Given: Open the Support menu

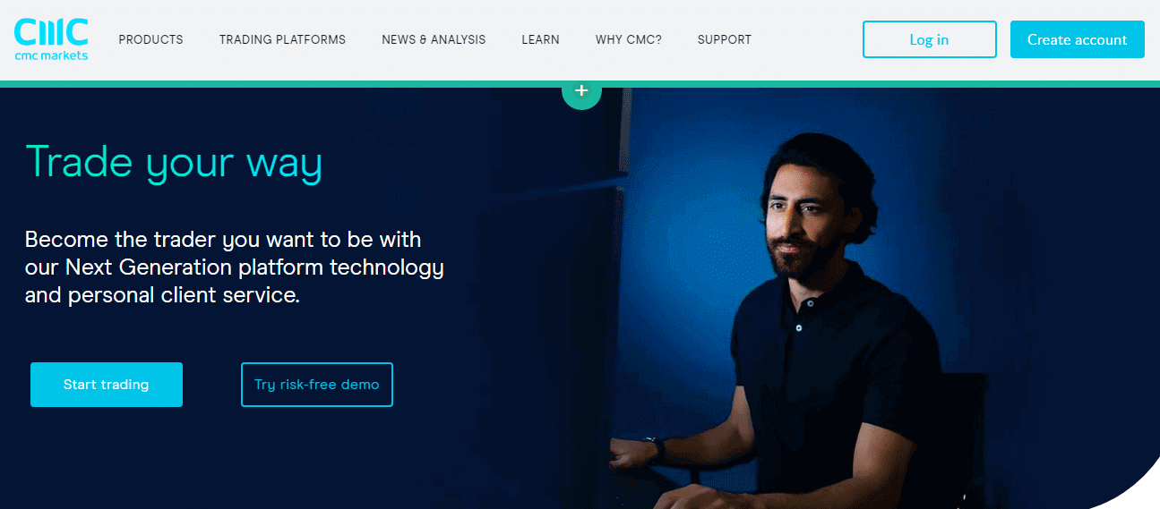Looking at the screenshot, I should click(x=724, y=39).
